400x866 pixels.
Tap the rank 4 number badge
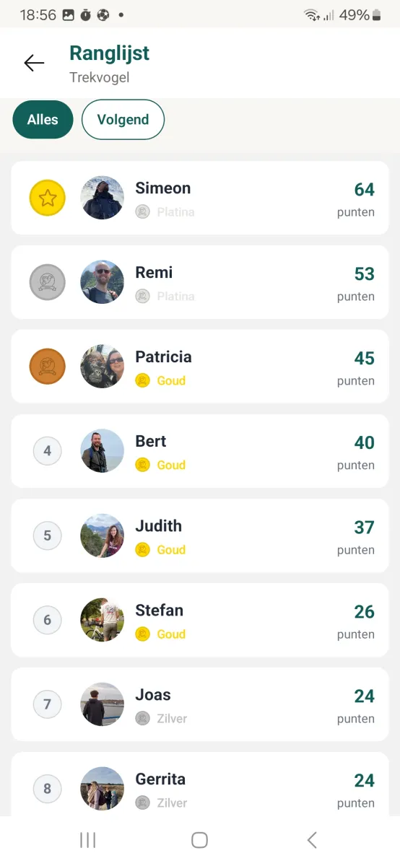tap(48, 451)
